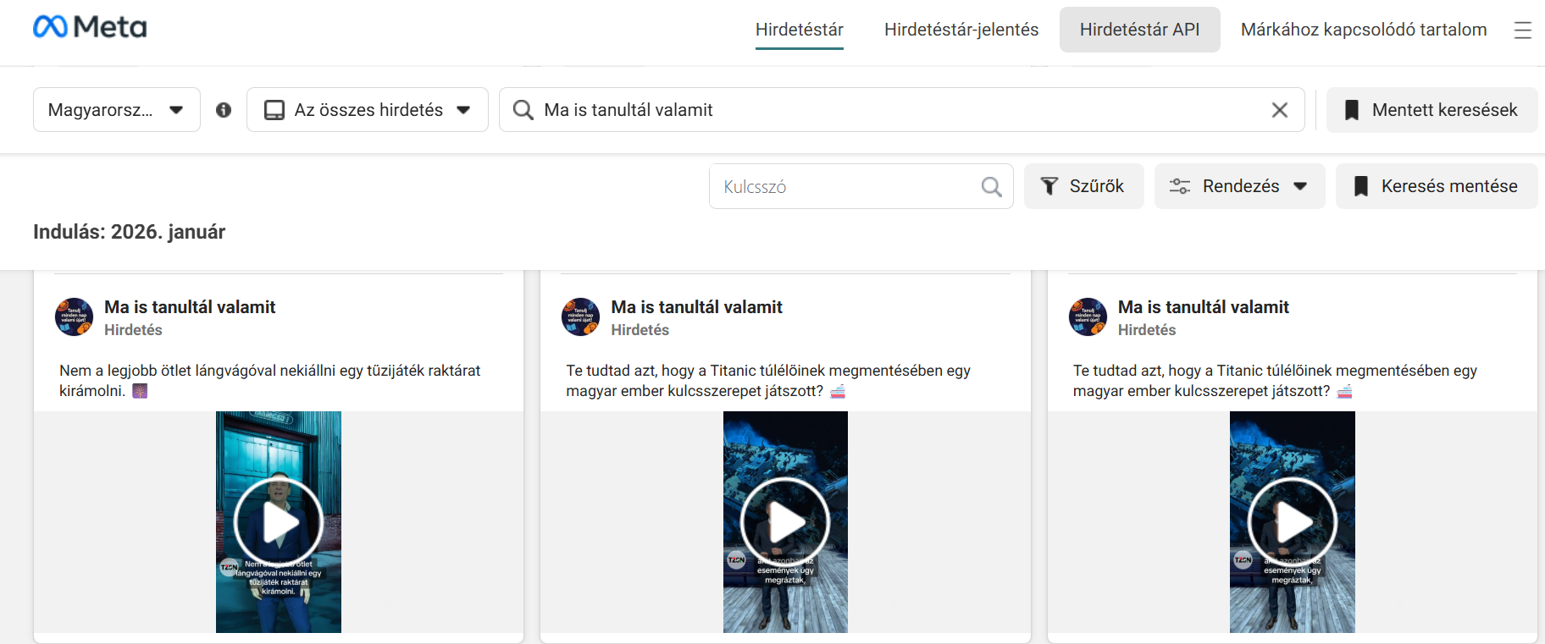Click the Szűrők filter button
The width and height of the screenshot is (1545, 644).
point(1083,186)
